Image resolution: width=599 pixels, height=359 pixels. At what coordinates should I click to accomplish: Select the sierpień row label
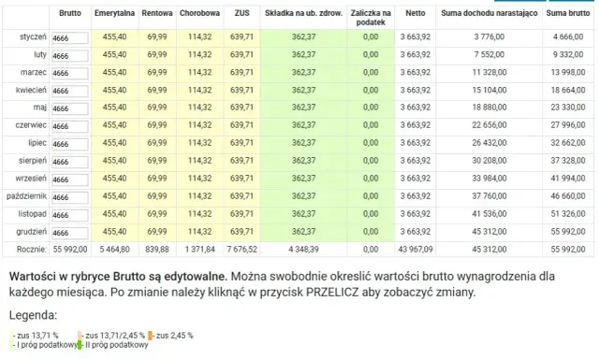33,161
